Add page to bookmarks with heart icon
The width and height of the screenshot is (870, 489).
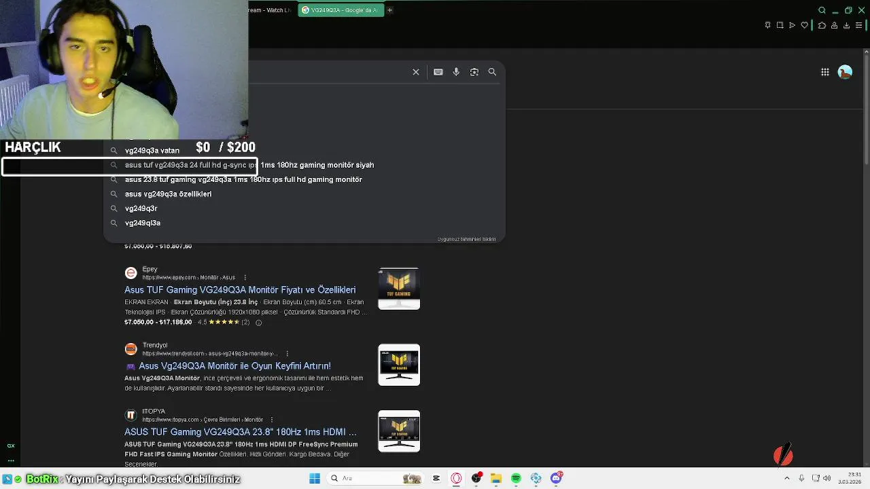point(805,25)
